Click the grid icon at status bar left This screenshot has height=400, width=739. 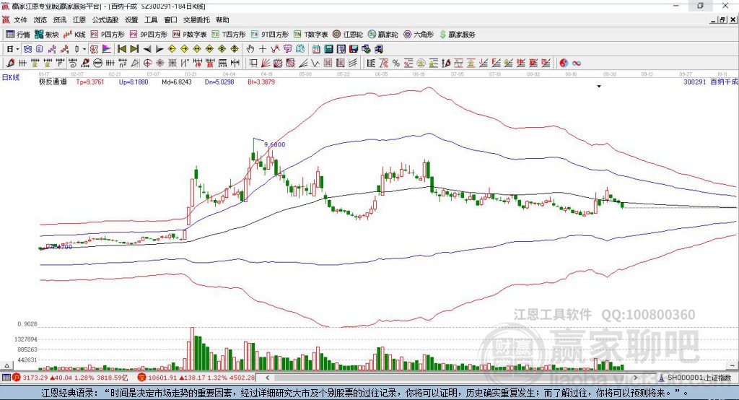[6, 378]
